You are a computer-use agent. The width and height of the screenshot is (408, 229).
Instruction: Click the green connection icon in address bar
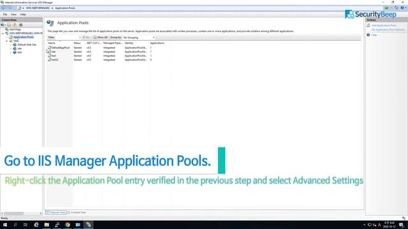[x=386, y=8]
